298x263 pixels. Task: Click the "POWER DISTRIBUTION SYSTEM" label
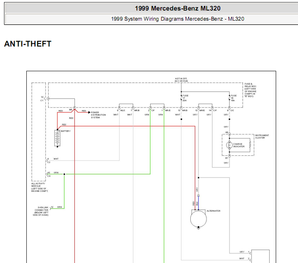[x=98, y=115]
